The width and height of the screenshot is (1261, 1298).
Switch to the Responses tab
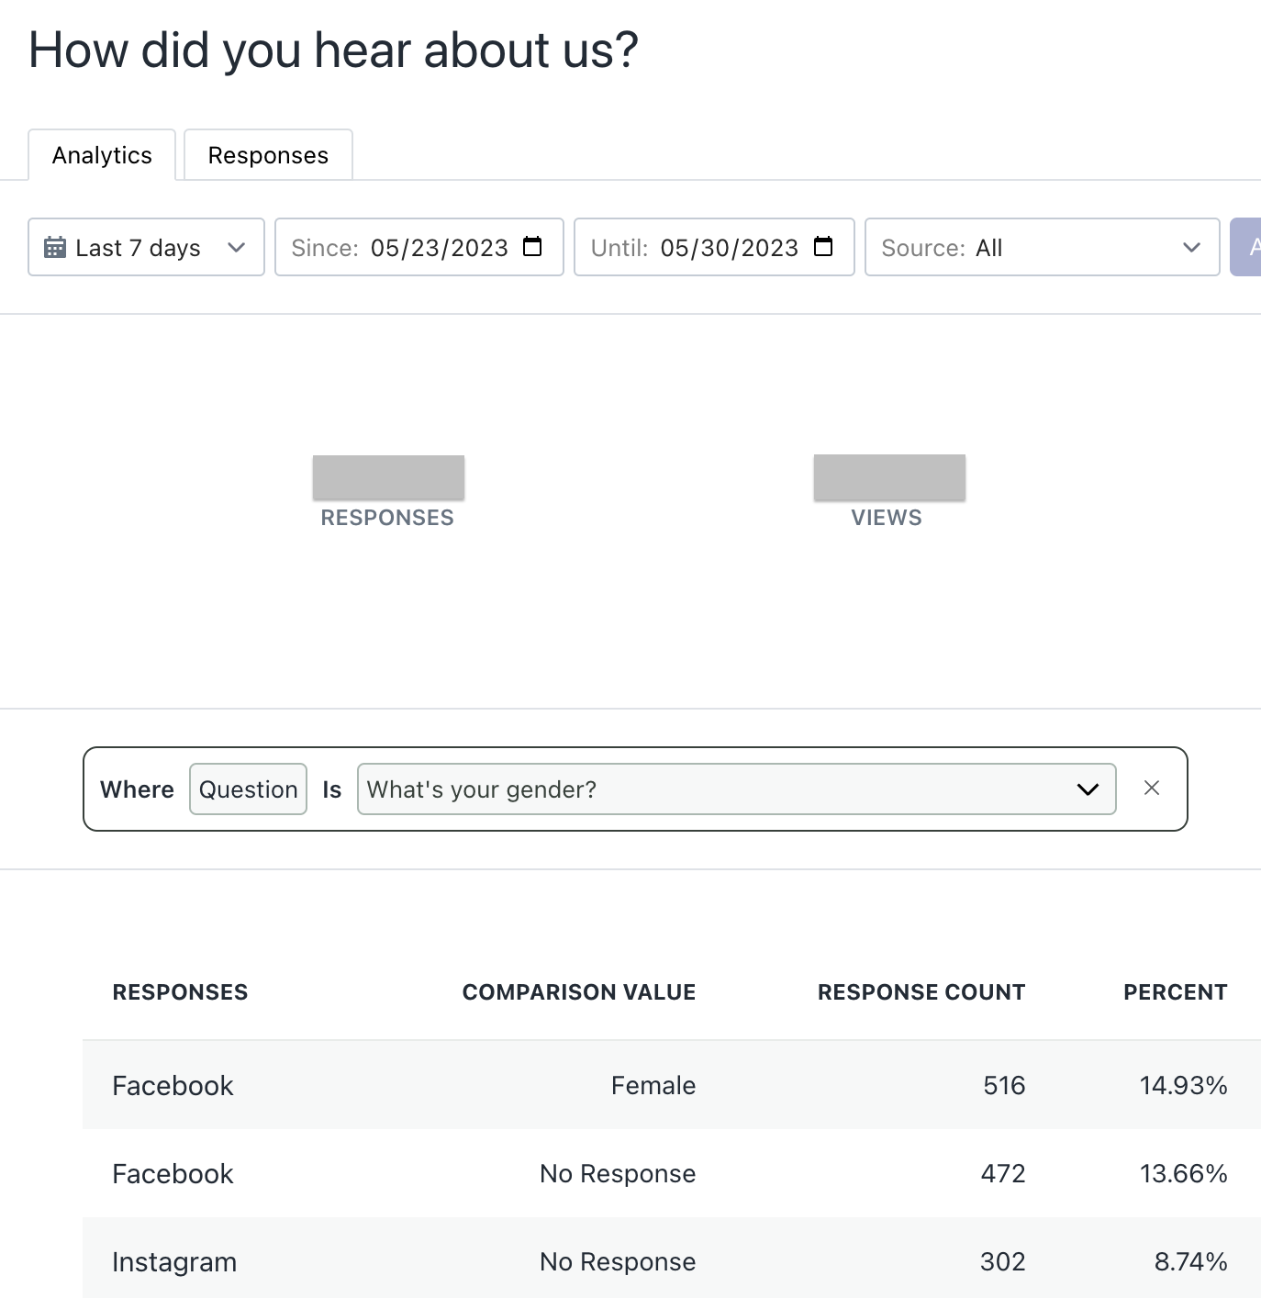268,155
